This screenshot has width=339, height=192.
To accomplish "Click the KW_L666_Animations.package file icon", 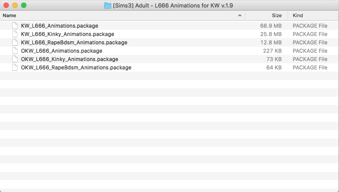I will coord(15,25).
